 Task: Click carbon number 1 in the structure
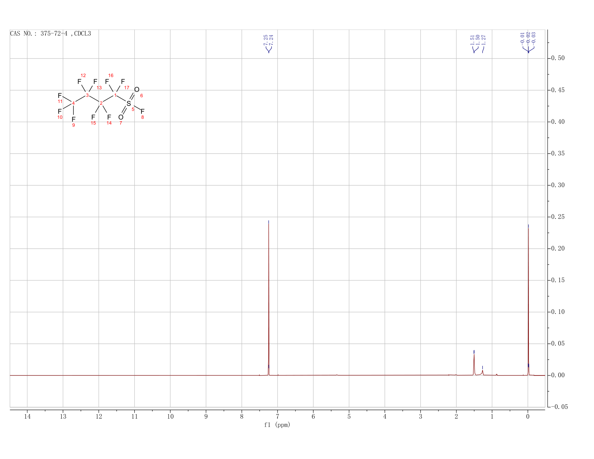(x=115, y=95)
